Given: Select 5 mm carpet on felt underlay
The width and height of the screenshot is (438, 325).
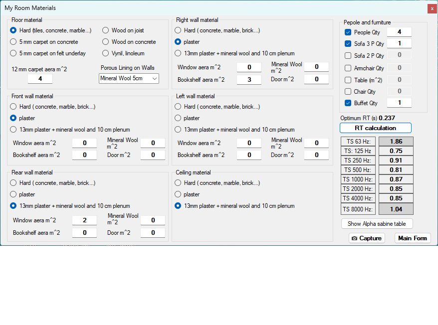Looking at the screenshot, I should pyautogui.click(x=13, y=53).
